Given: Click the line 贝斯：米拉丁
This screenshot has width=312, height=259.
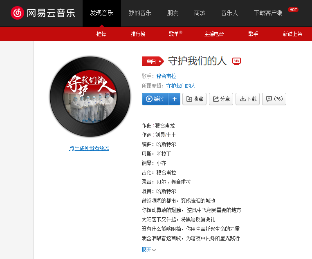Looking at the screenshot, I should coord(156,154).
